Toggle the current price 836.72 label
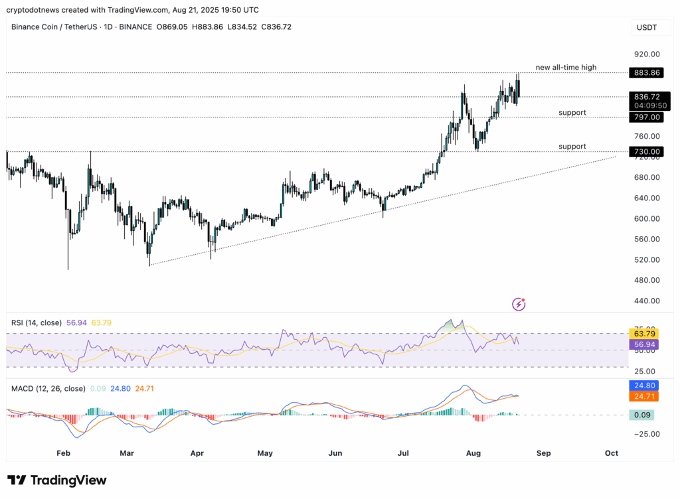 pos(647,96)
